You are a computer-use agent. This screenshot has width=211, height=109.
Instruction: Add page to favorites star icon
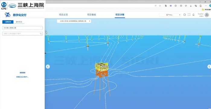click(160, 6)
